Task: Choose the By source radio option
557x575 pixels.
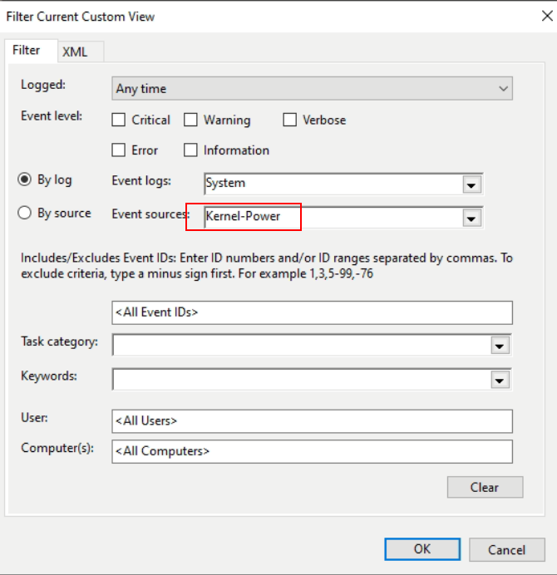Action: tap(25, 214)
